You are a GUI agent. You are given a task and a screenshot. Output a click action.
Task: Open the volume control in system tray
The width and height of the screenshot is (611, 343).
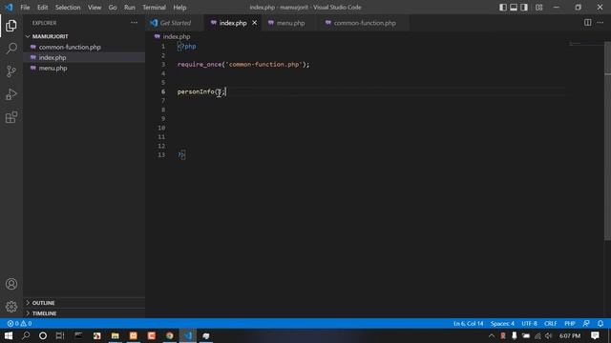tap(549, 335)
